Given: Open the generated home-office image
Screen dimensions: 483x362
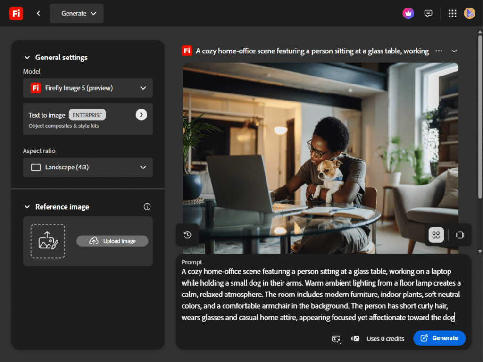Looking at the screenshot, I should (x=321, y=158).
